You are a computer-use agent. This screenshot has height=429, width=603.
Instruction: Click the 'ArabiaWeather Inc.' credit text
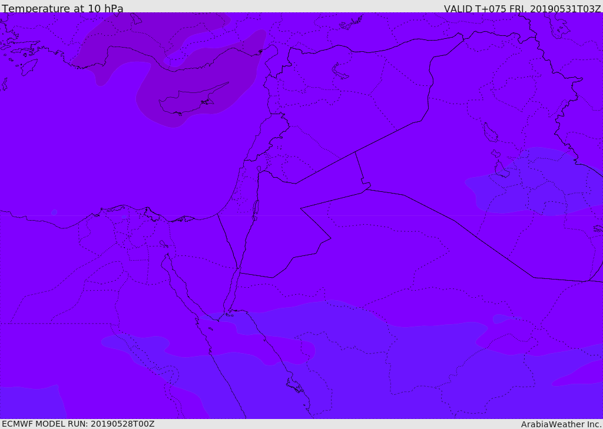(x=562, y=424)
